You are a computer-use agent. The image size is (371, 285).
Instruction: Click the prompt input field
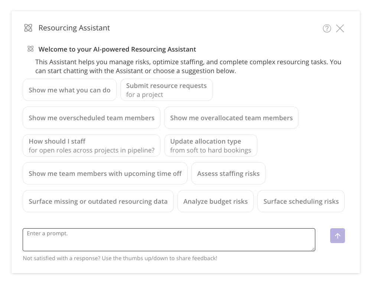tap(169, 239)
